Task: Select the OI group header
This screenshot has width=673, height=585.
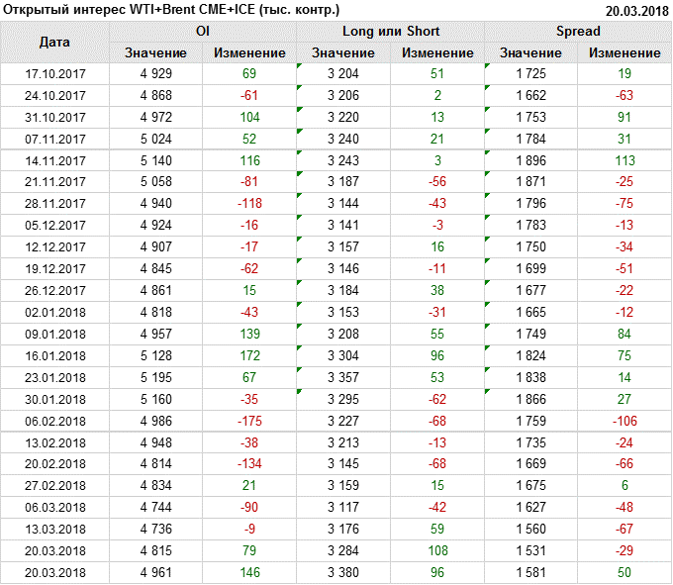Action: (202, 32)
